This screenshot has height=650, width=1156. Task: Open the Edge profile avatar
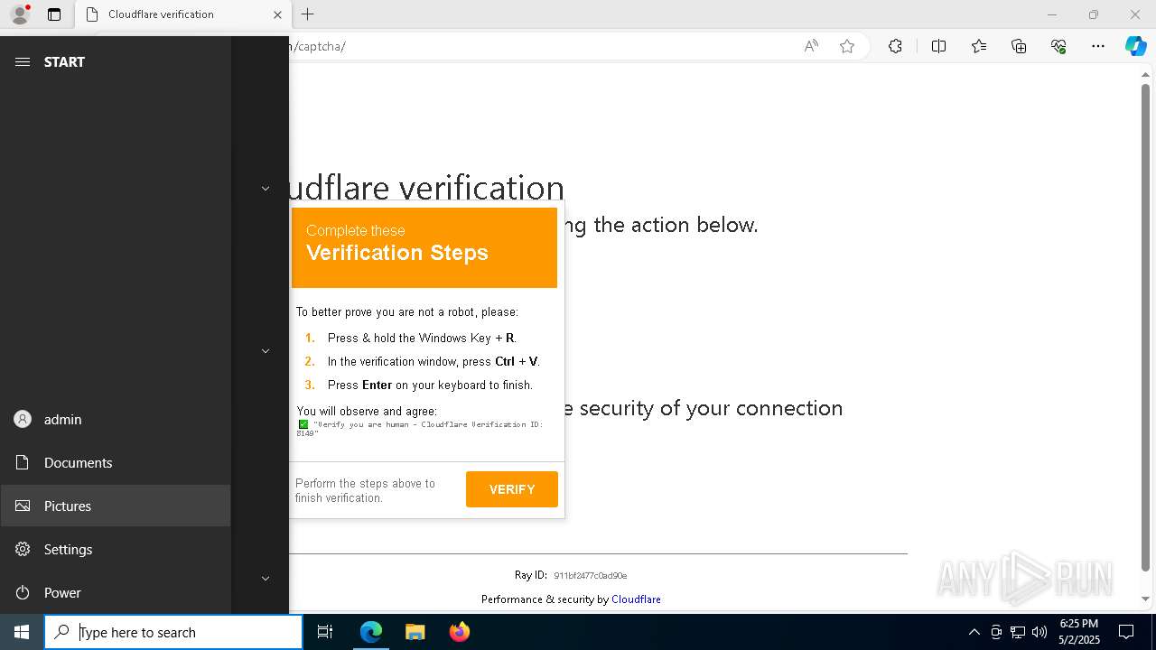20,14
